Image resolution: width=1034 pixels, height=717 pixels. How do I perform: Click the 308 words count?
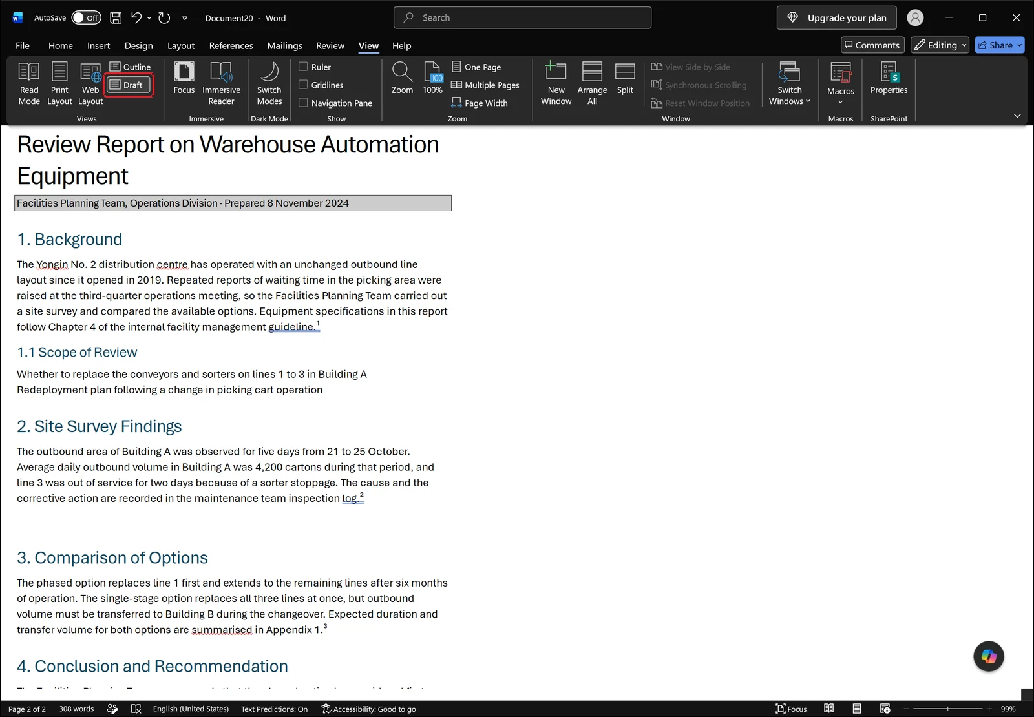[76, 709]
